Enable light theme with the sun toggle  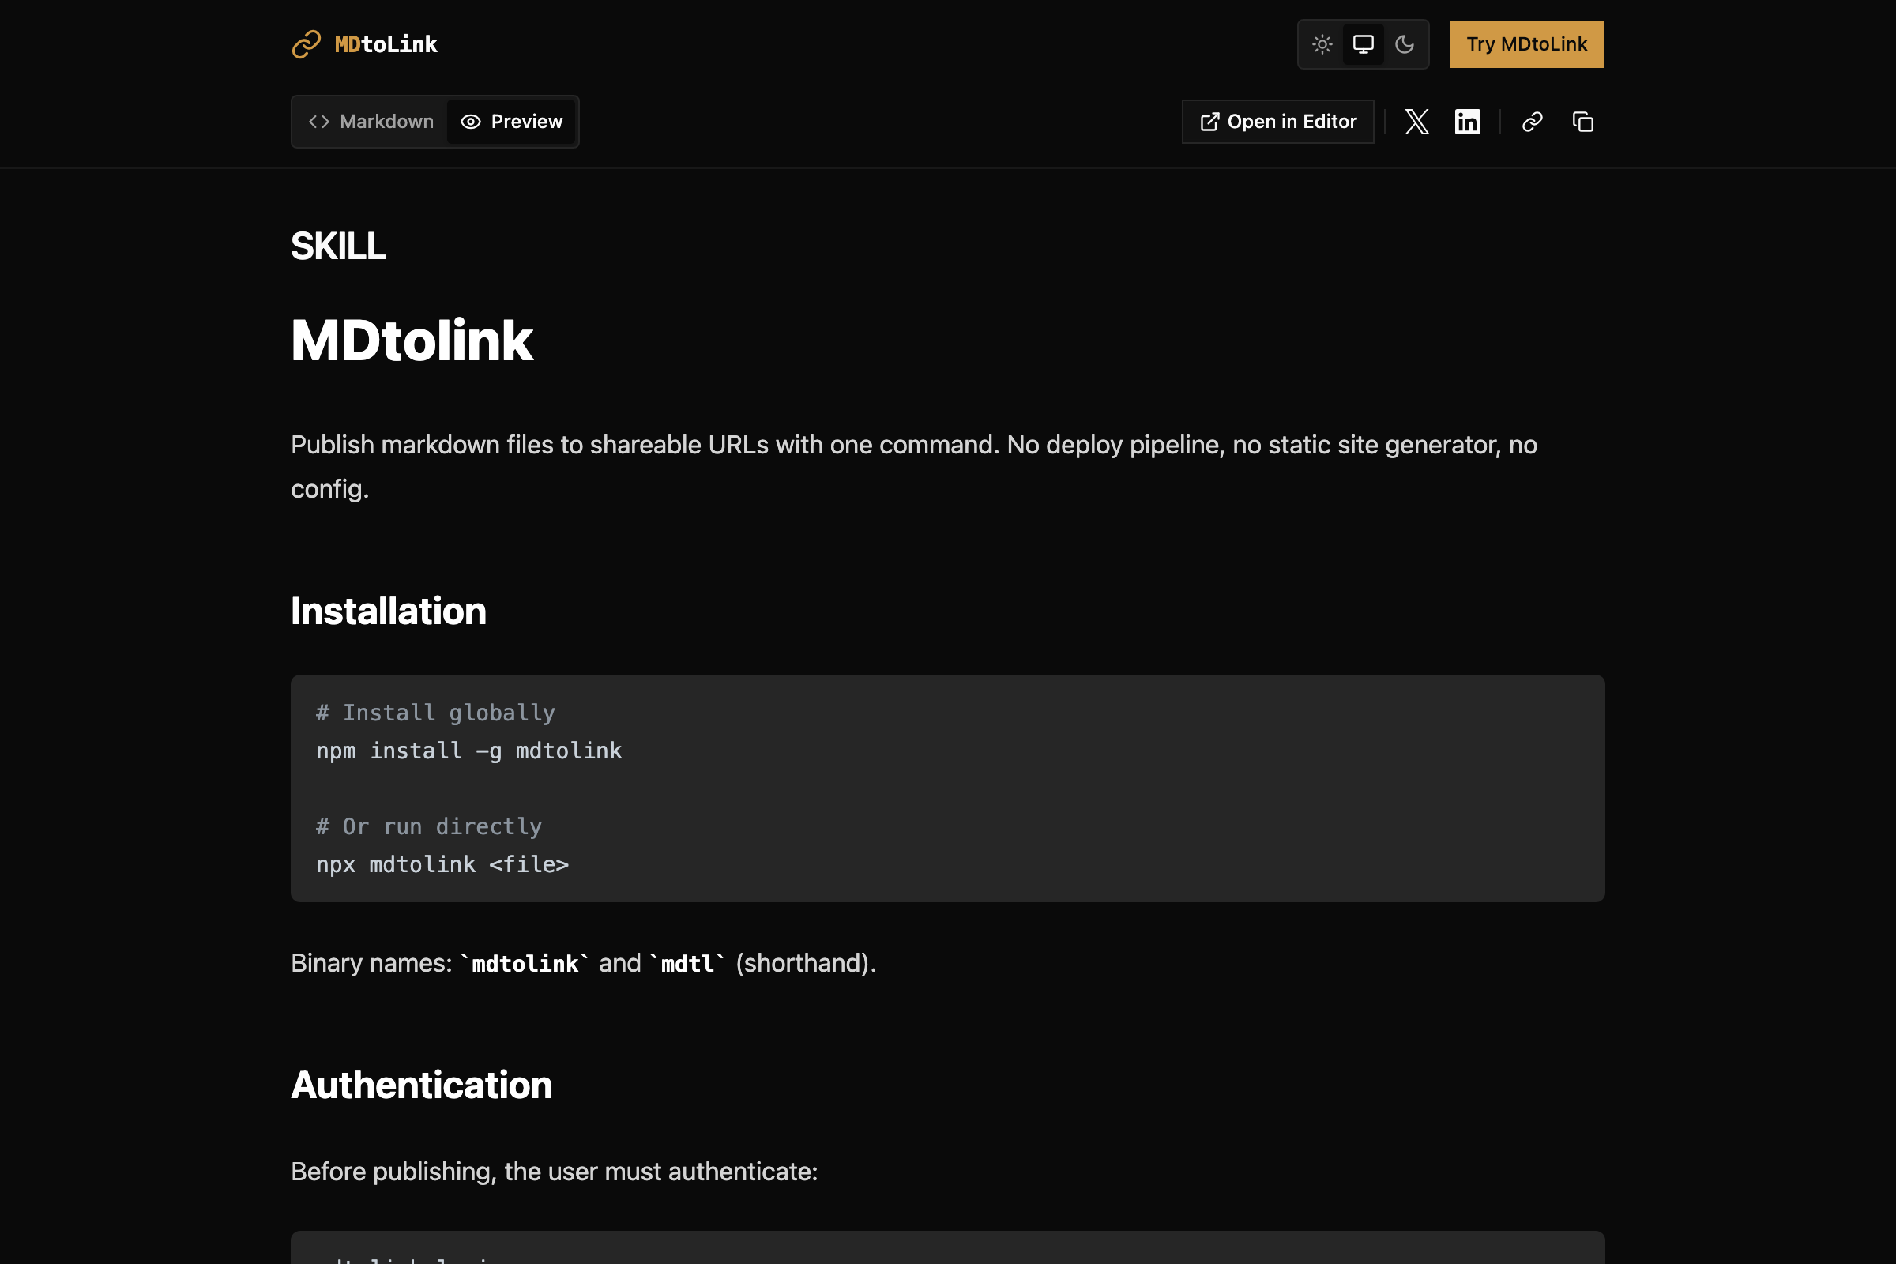pos(1321,44)
